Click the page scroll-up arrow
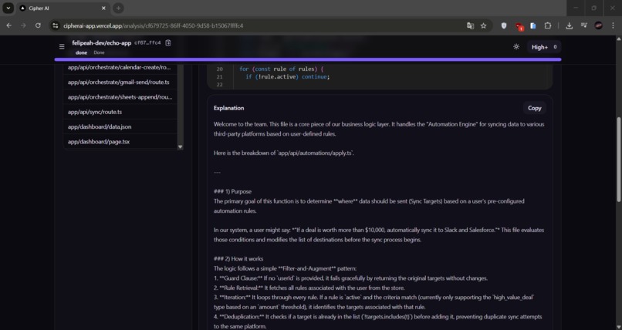 (618, 39)
